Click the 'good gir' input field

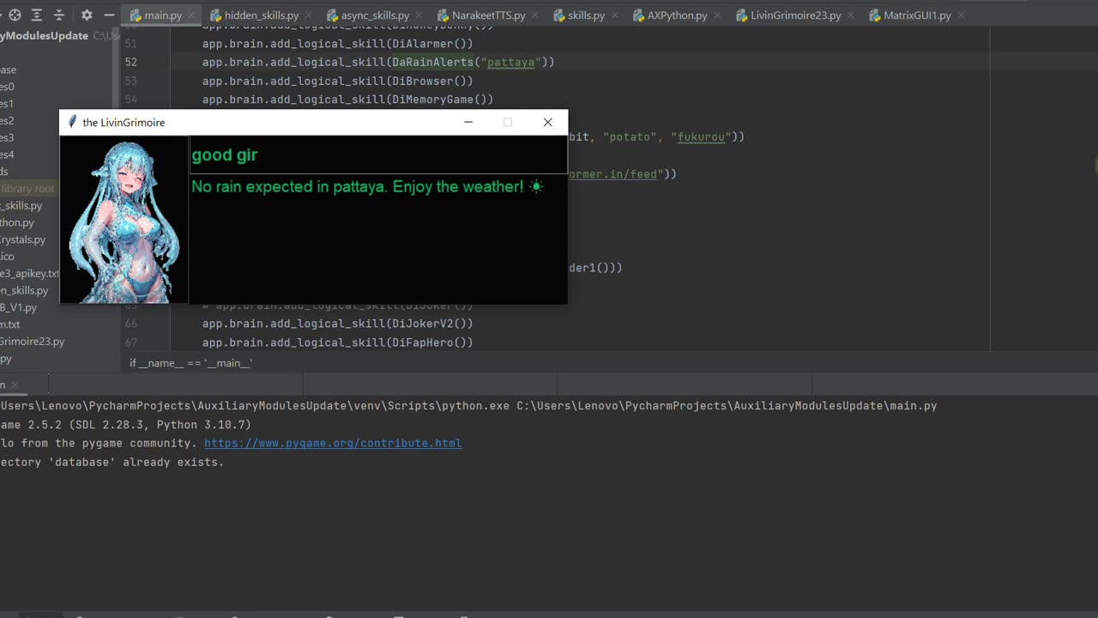378,154
